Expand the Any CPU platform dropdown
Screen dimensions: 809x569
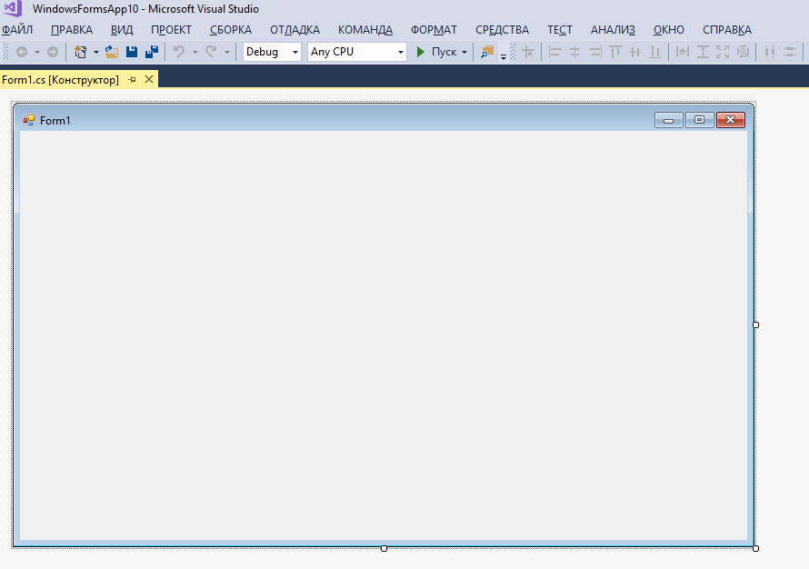pos(357,52)
